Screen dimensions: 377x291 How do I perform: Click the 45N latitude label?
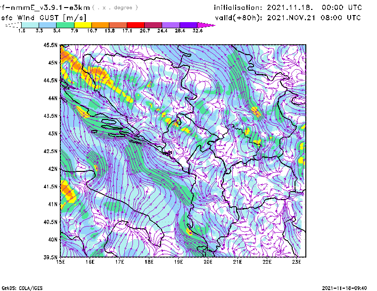click(53, 63)
